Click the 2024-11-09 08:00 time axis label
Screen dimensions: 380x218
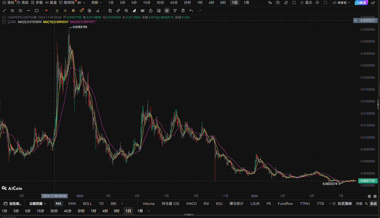tap(55, 196)
